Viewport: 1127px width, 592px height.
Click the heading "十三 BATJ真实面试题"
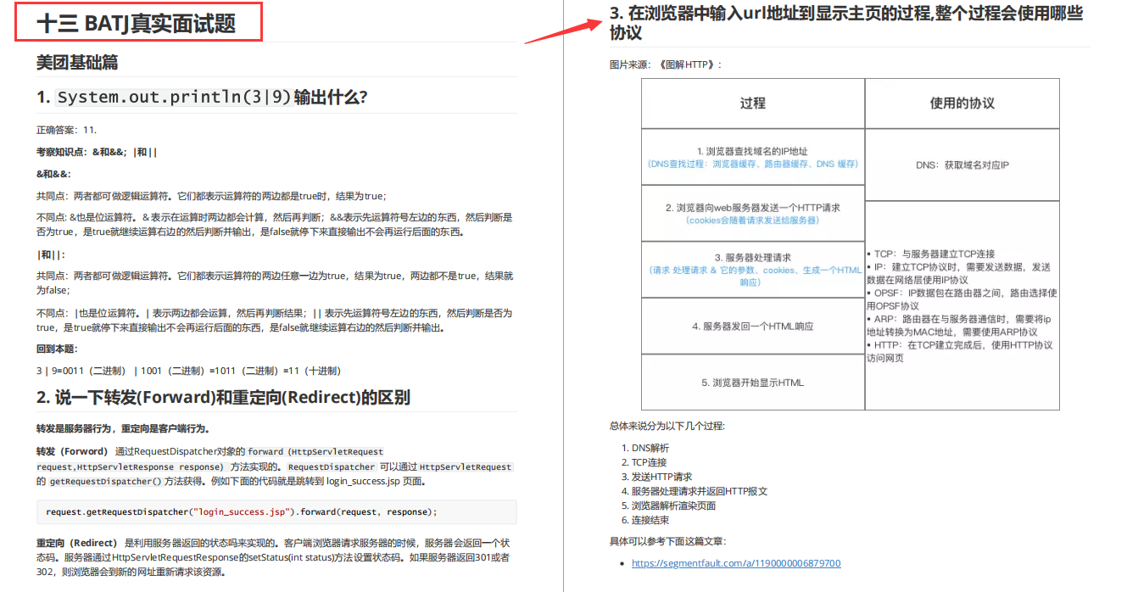[x=137, y=23]
